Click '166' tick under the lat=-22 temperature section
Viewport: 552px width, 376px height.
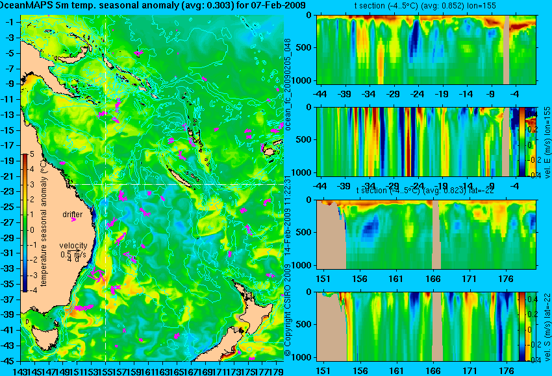click(x=433, y=279)
